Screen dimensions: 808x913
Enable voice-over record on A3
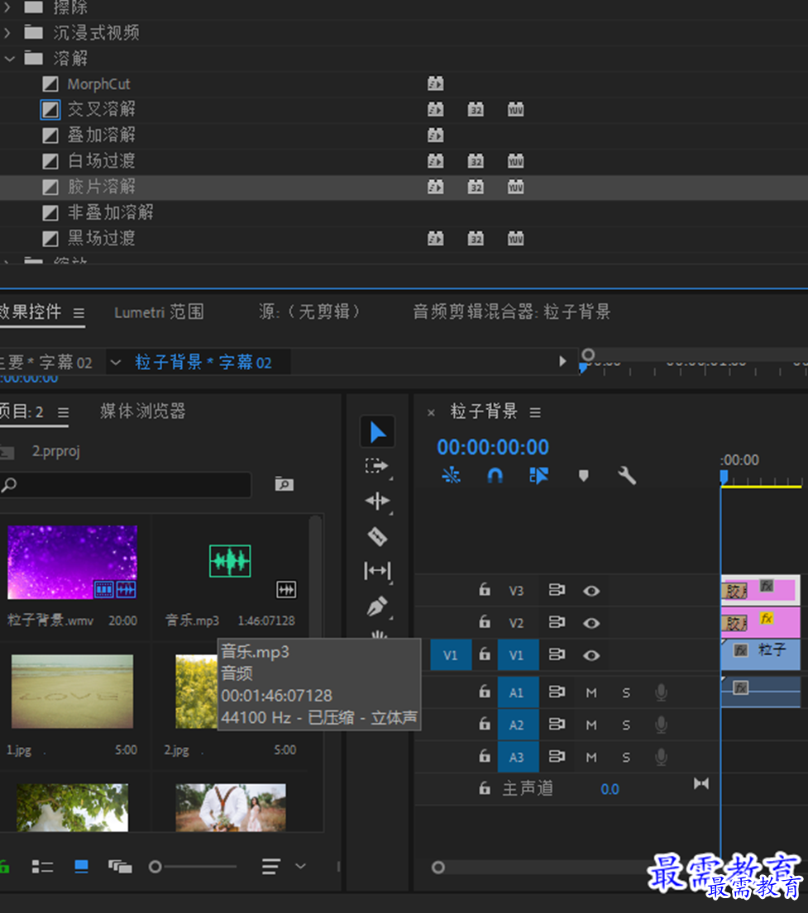pos(661,757)
